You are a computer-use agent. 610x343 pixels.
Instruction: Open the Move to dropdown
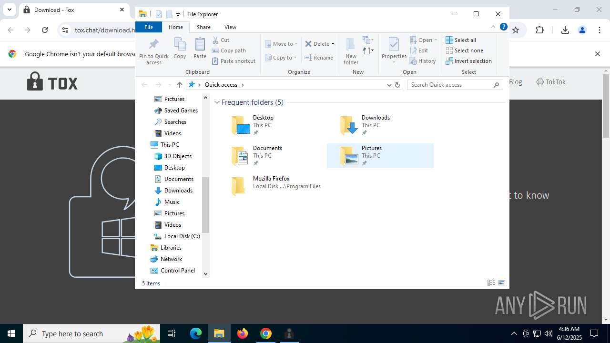(281, 44)
